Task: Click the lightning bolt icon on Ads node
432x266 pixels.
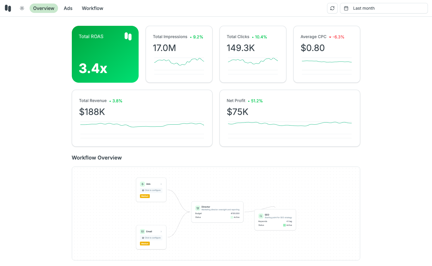Action: click(142, 184)
